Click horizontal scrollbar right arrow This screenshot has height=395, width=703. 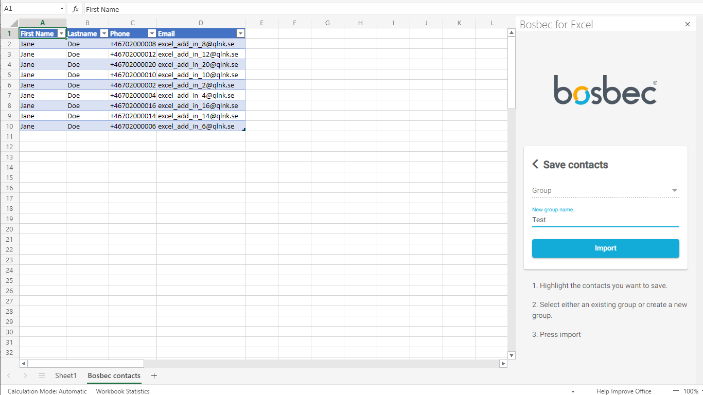[x=503, y=364]
